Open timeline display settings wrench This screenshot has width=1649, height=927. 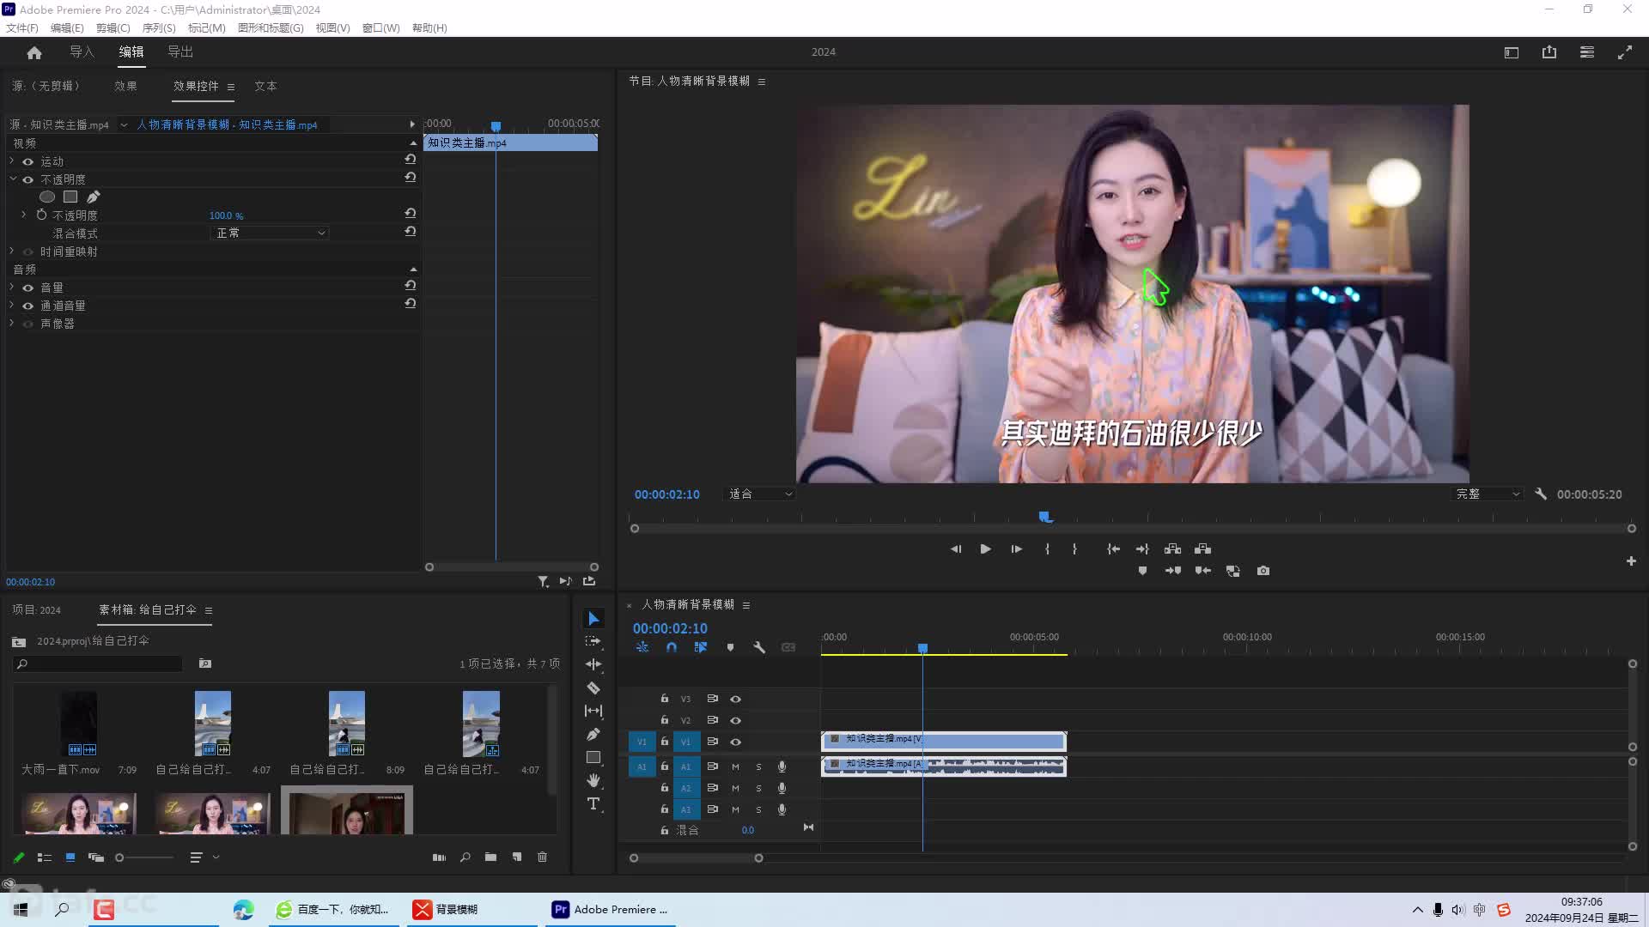[x=759, y=647]
